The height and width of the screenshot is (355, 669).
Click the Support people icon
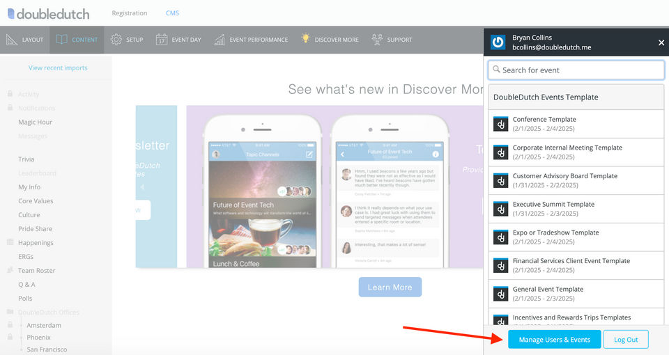point(377,39)
